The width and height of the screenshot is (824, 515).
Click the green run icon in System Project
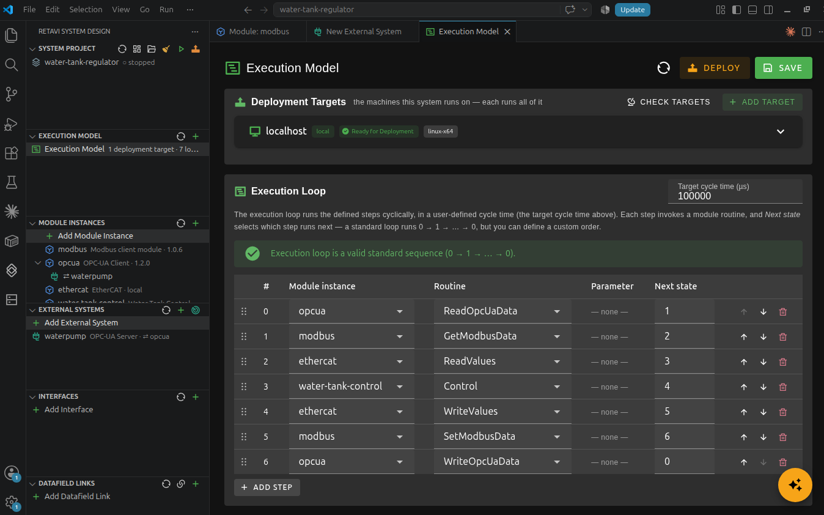(x=181, y=49)
